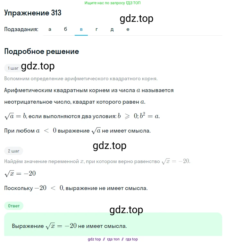This screenshot has height=243, width=226.
Task: Go to subtask tab д
Action: point(112,29)
